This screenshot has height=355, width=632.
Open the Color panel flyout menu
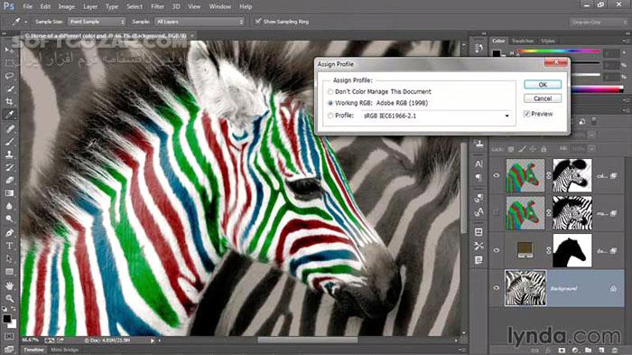[626, 42]
